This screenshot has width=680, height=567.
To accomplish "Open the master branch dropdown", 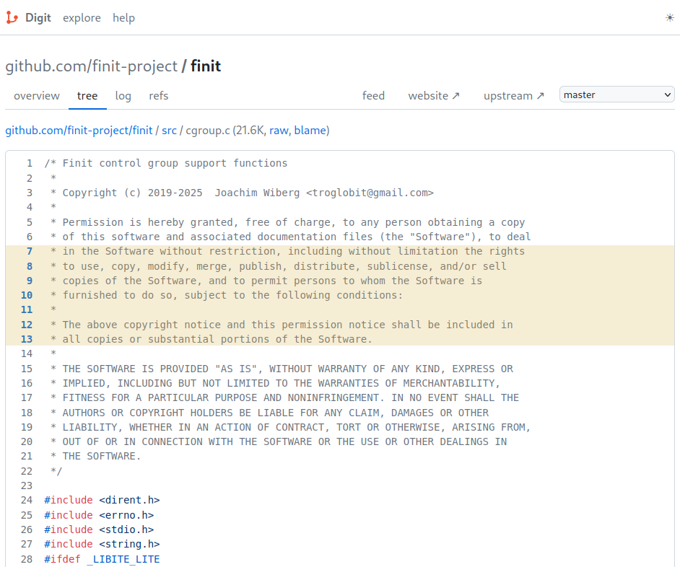I will 616,94.
